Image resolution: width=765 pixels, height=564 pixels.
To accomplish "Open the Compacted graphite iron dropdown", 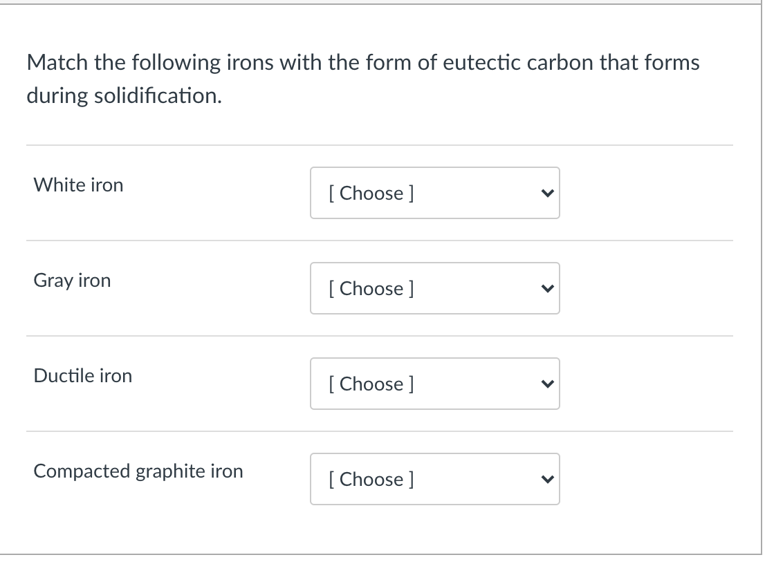I will pyautogui.click(x=434, y=479).
